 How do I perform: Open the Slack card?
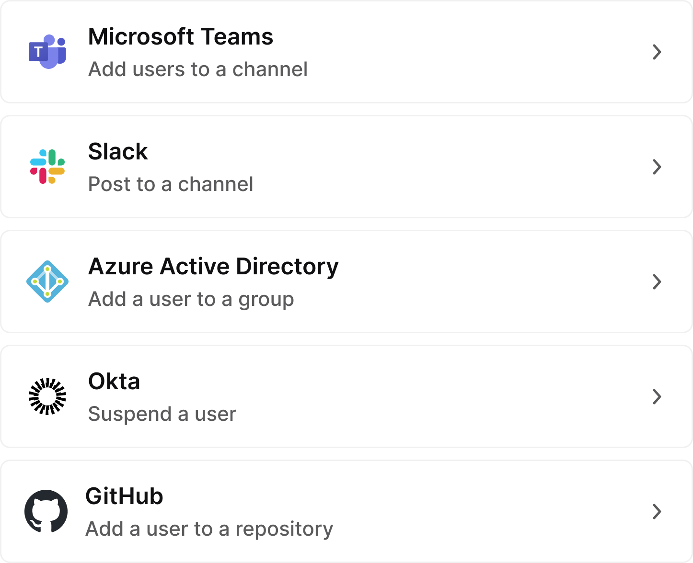[x=346, y=166]
